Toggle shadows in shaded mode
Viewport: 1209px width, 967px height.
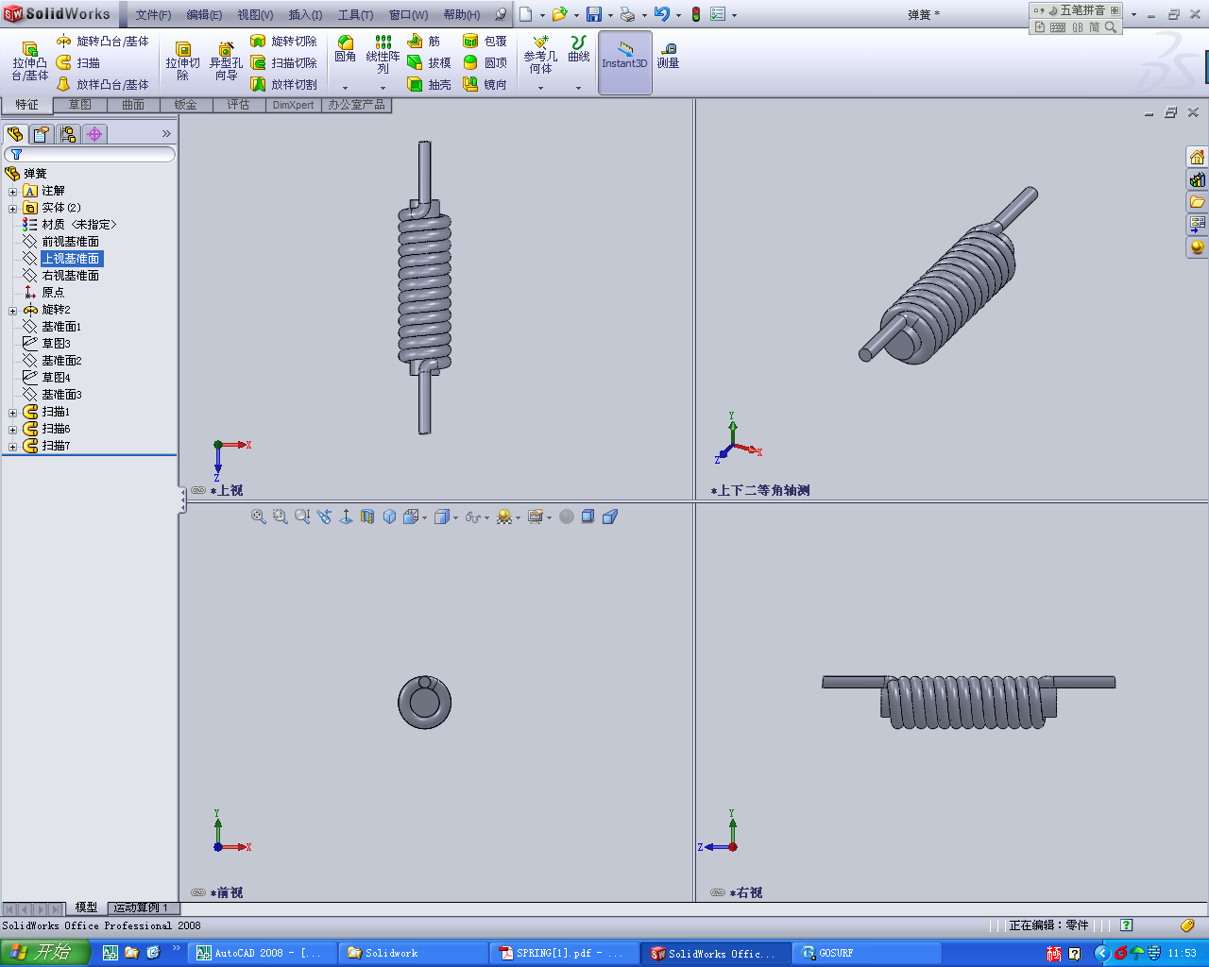(x=587, y=517)
